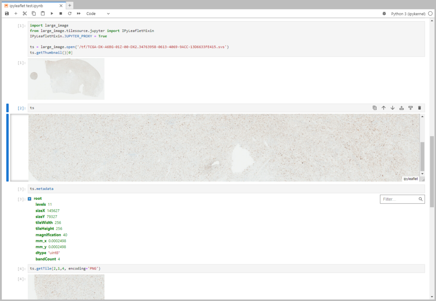Cut selected cell with the scissors icon

click(25, 13)
